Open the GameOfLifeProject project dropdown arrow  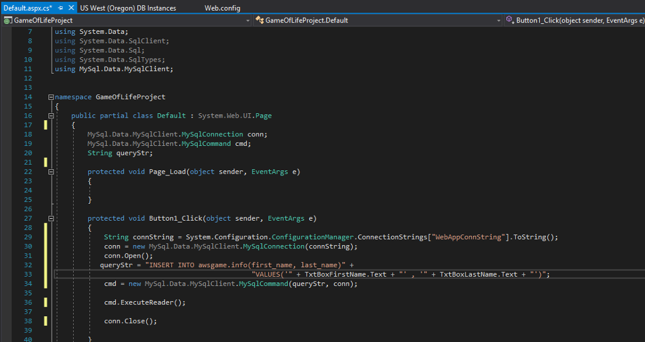pyautogui.click(x=248, y=21)
